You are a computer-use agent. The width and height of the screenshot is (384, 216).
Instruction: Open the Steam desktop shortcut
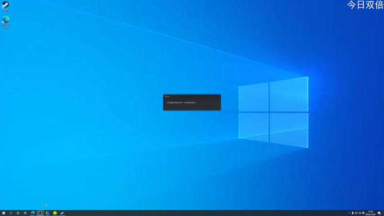point(5,6)
